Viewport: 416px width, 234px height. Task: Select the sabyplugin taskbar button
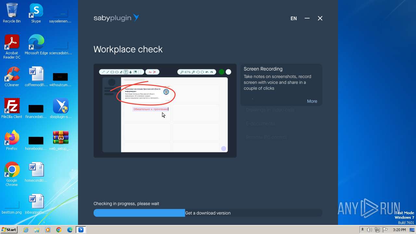81,230
